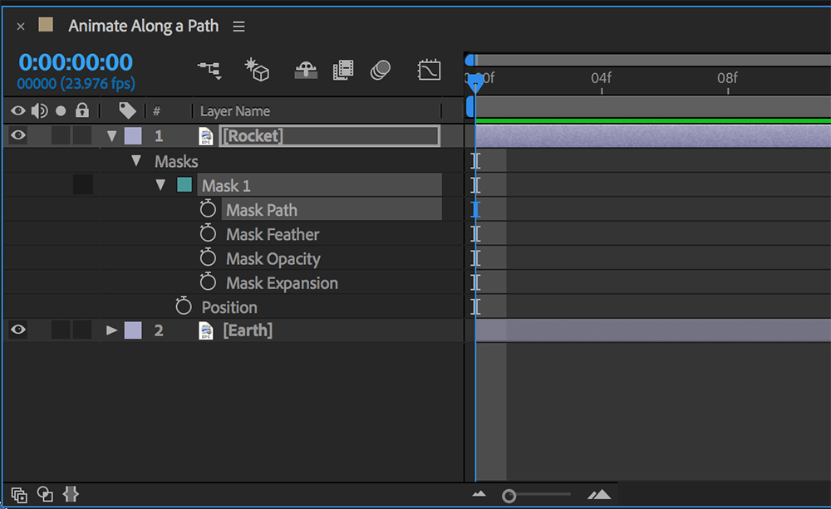Open the Graph Editor
This screenshot has width=831, height=509.
click(429, 71)
